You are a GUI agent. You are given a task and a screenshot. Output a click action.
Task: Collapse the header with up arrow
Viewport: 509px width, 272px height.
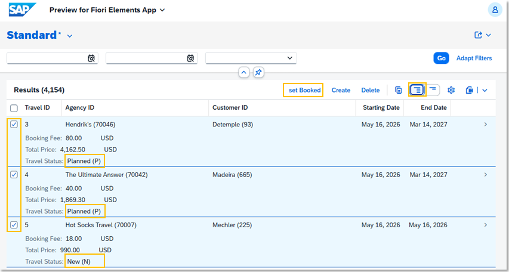coord(244,72)
